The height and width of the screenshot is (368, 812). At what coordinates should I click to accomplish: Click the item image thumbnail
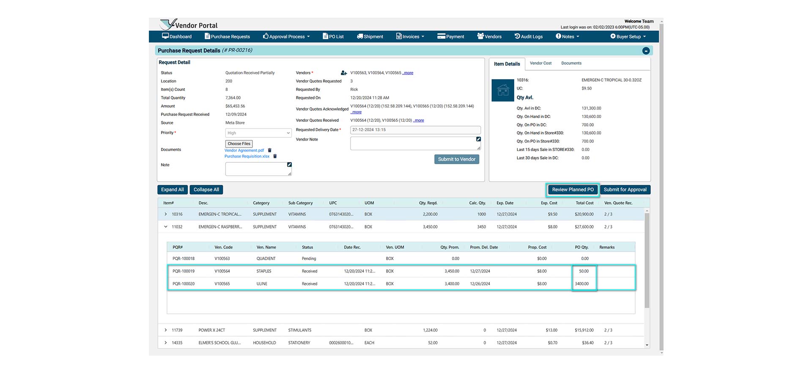(503, 90)
